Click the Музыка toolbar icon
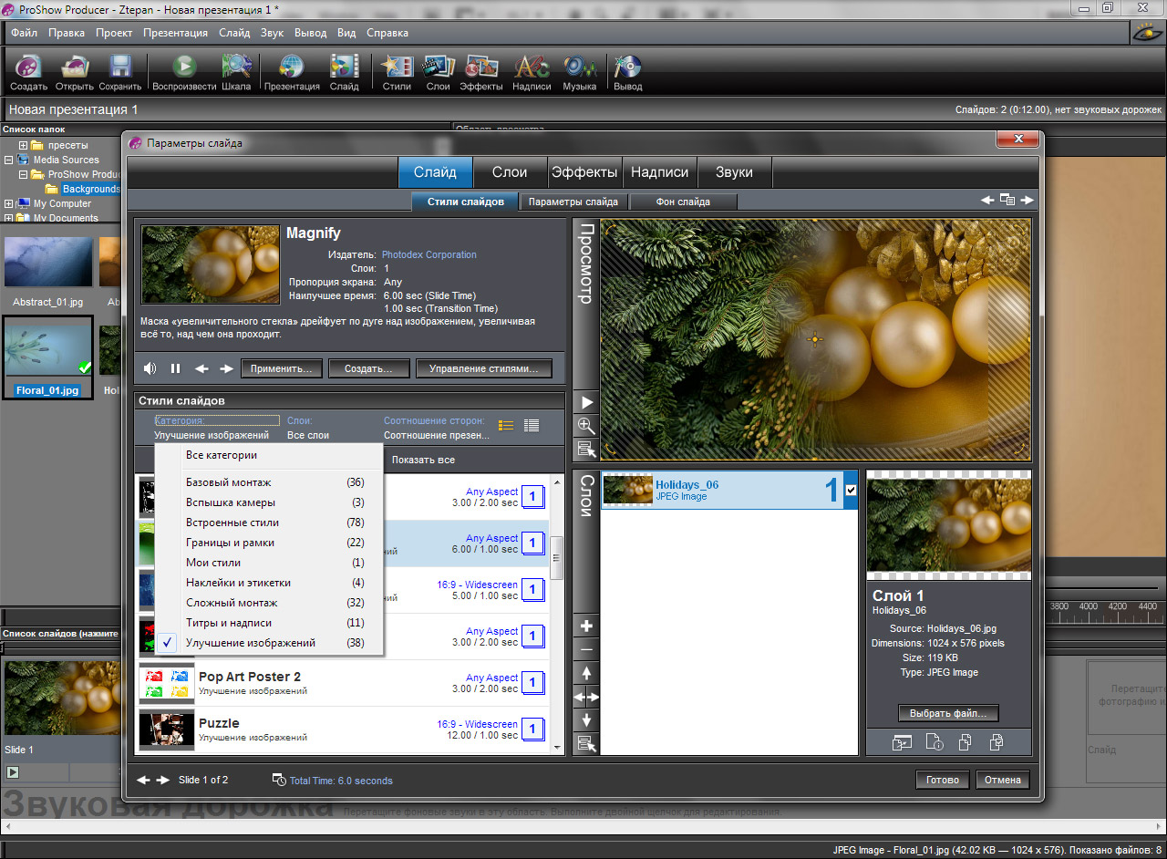 (x=579, y=71)
